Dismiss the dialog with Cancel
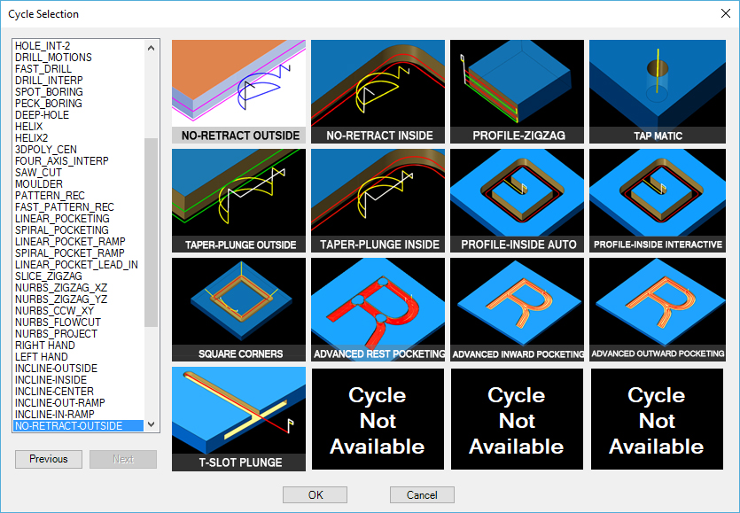The width and height of the screenshot is (740, 513). pyautogui.click(x=422, y=494)
